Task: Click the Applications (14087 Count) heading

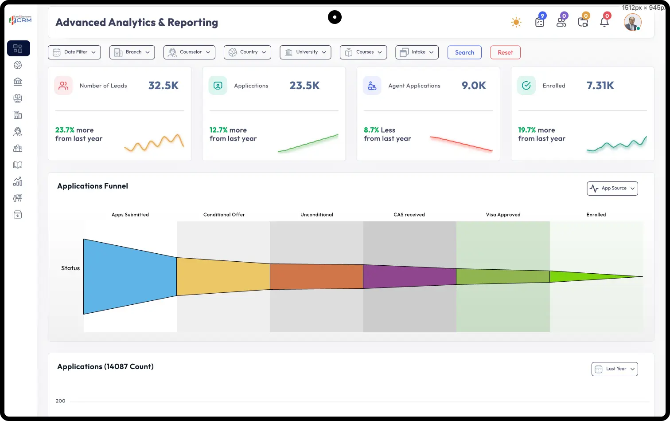Action: (x=105, y=367)
